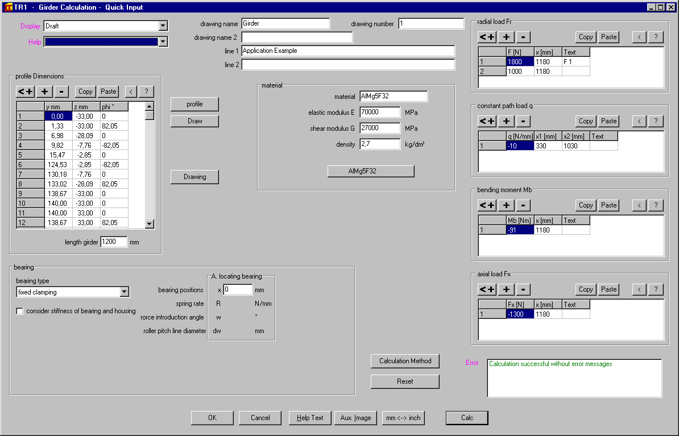Expand the Help dropdown list
The width and height of the screenshot is (679, 436).
pos(163,41)
